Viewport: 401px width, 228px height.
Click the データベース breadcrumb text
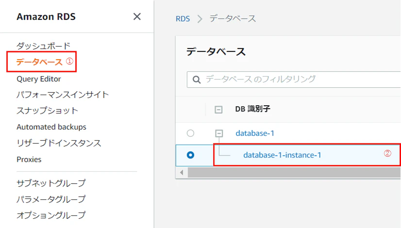[233, 18]
